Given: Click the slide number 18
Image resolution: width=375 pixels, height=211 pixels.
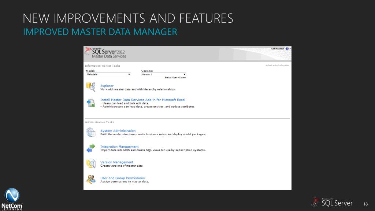Looking at the screenshot, I should (365, 204).
